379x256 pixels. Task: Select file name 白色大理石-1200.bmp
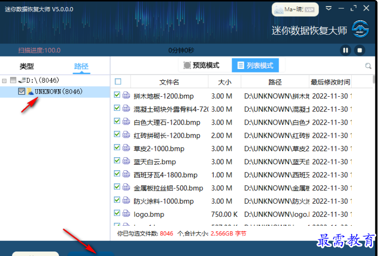pos(167,122)
